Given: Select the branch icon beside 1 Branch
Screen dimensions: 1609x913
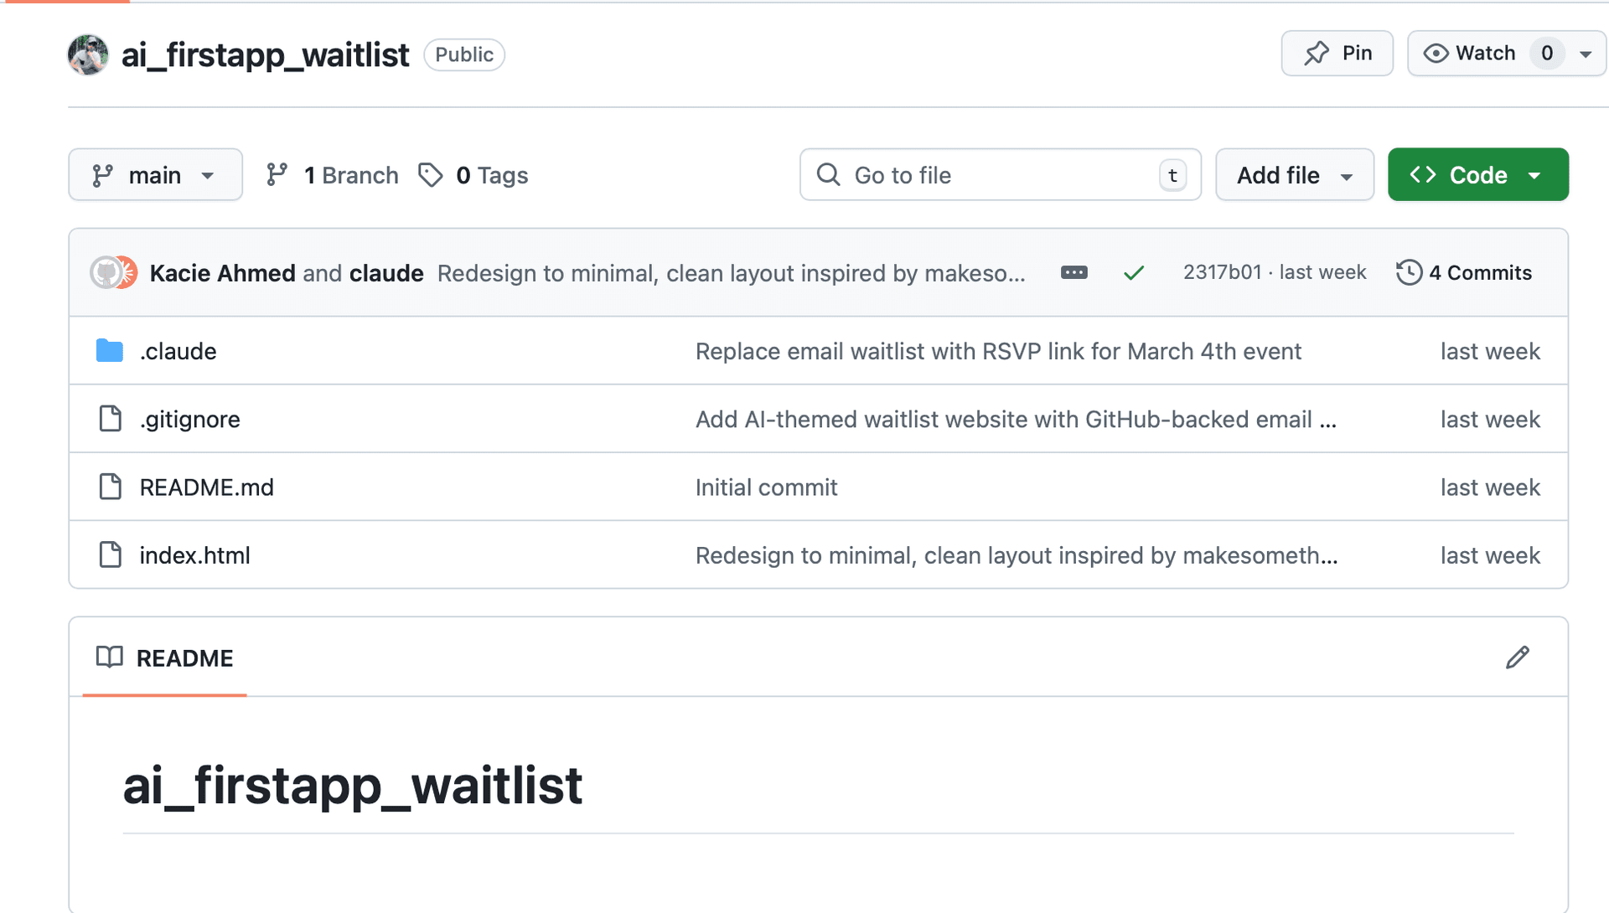Looking at the screenshot, I should click(x=277, y=174).
